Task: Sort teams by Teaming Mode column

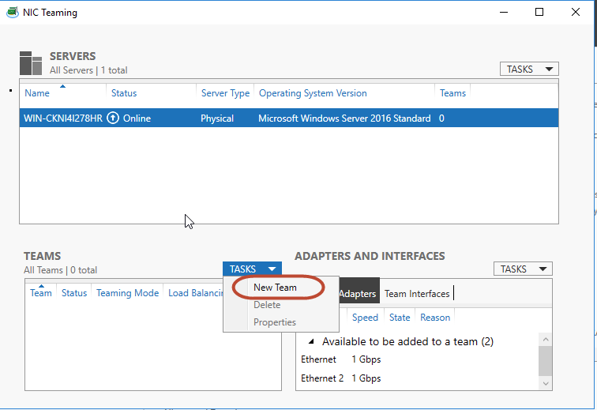Action: tap(127, 292)
